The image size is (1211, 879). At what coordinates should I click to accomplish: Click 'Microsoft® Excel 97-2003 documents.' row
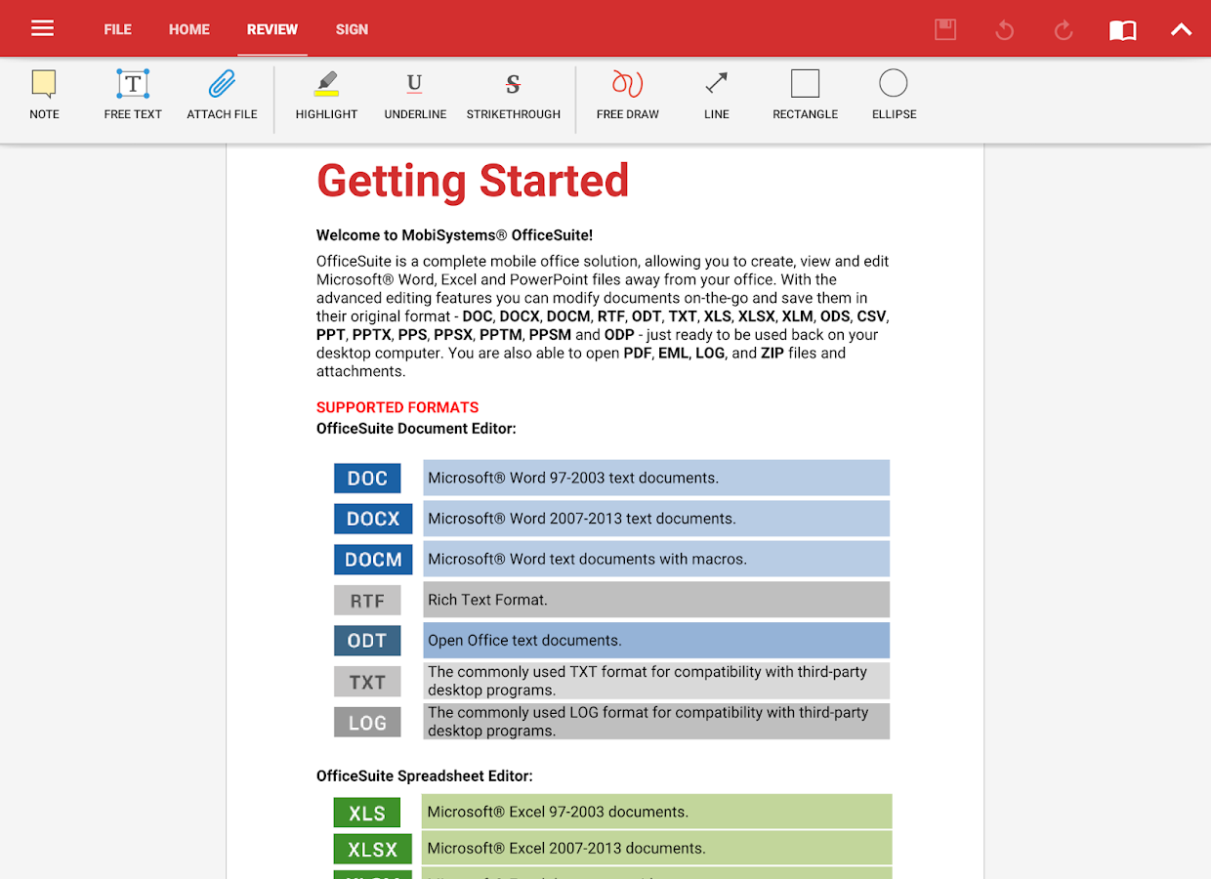[x=657, y=812]
